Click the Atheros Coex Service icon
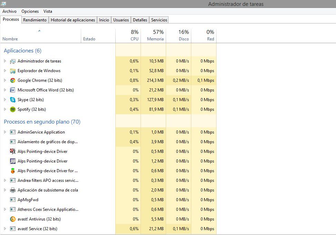Screen dimensions: 336x235 pos(13,209)
